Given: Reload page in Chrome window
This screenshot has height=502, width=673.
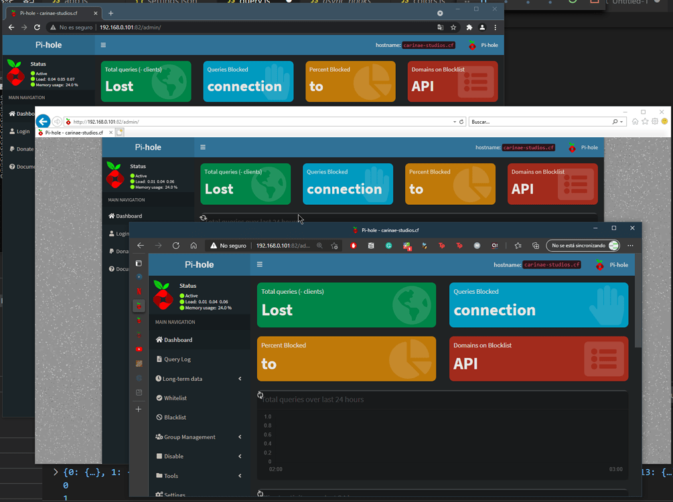Looking at the screenshot, I should pos(37,27).
